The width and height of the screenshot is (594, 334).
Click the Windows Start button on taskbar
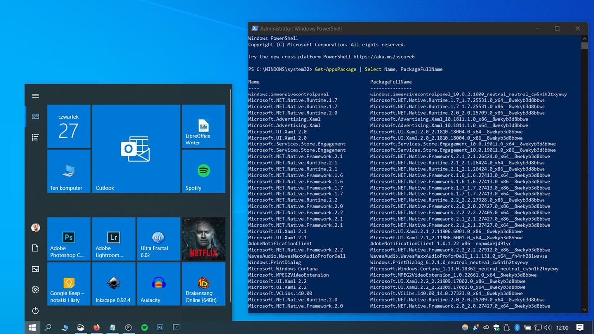point(32,327)
